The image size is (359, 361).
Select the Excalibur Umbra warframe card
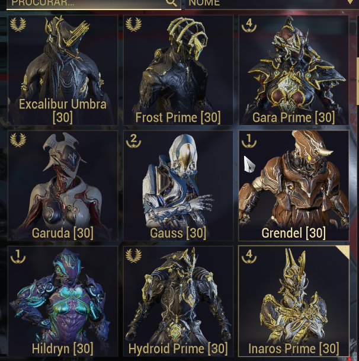click(63, 70)
